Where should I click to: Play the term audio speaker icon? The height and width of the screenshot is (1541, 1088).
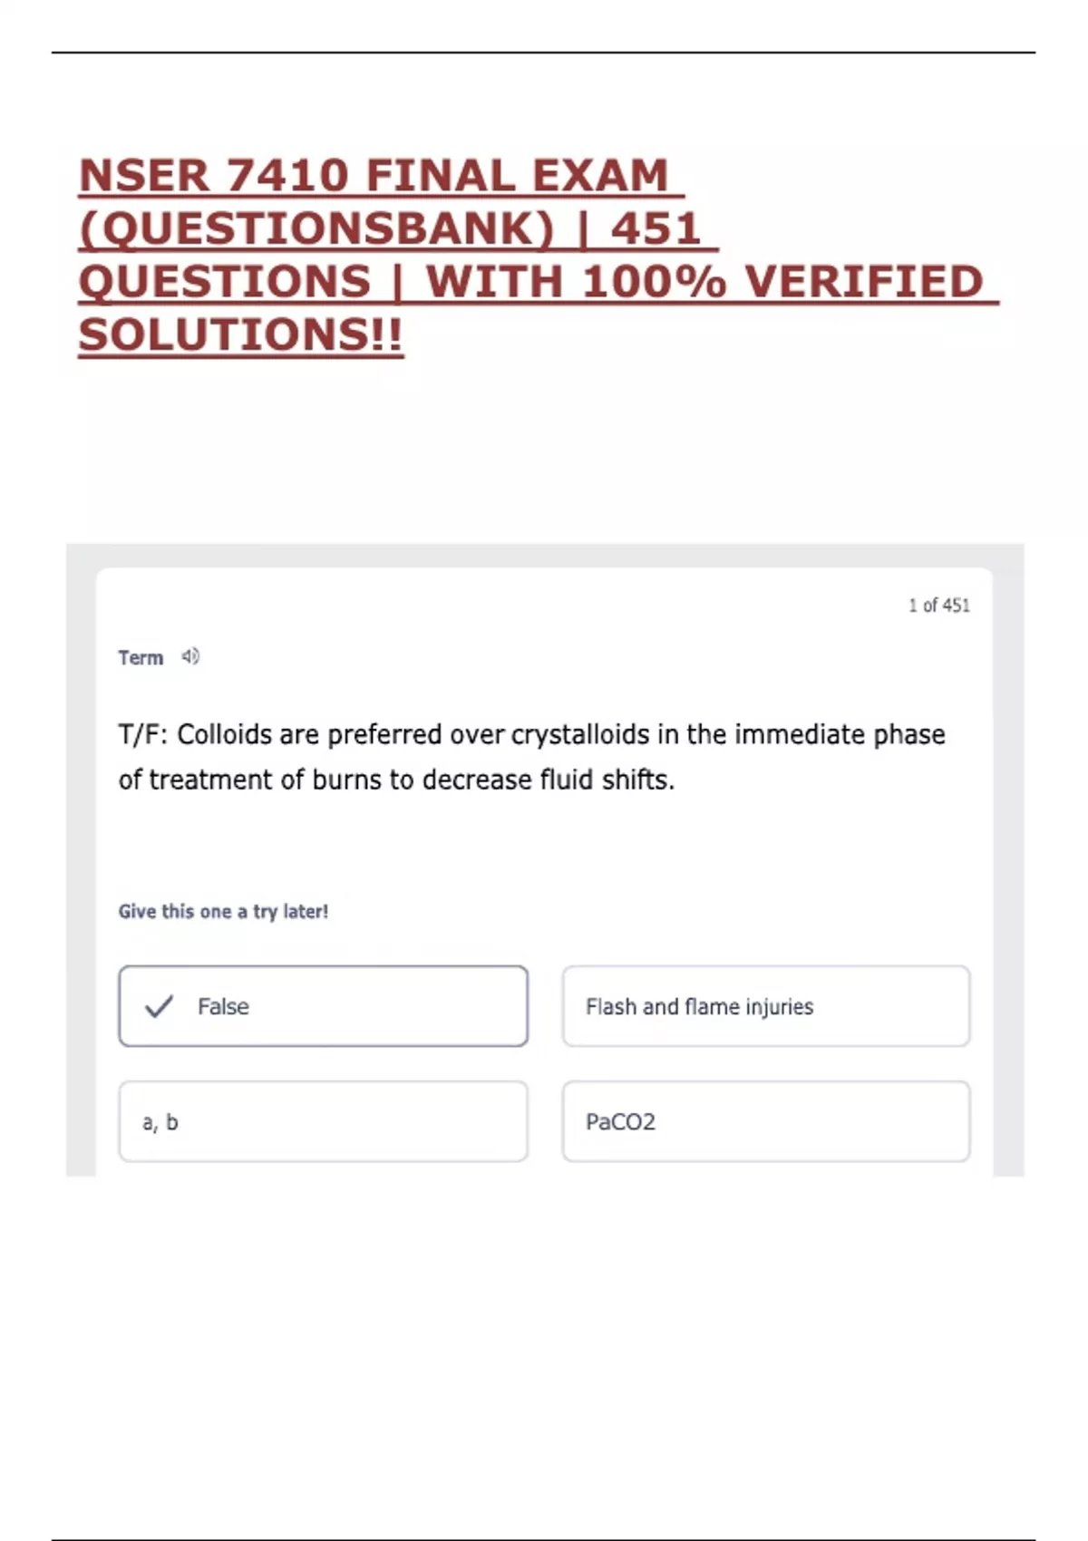pos(190,656)
